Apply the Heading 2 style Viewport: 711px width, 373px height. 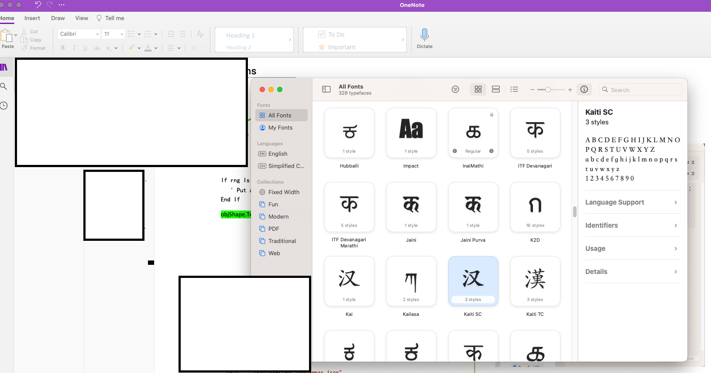238,47
